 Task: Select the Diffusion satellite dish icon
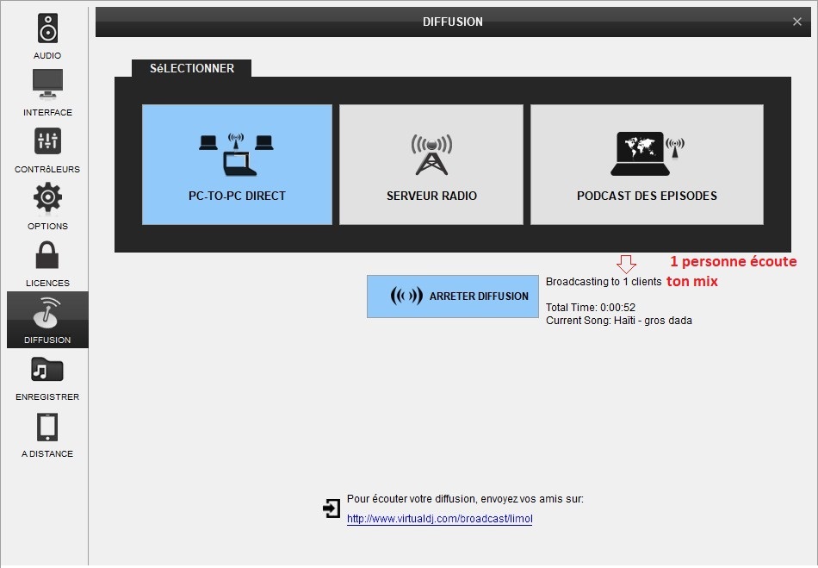[47, 315]
